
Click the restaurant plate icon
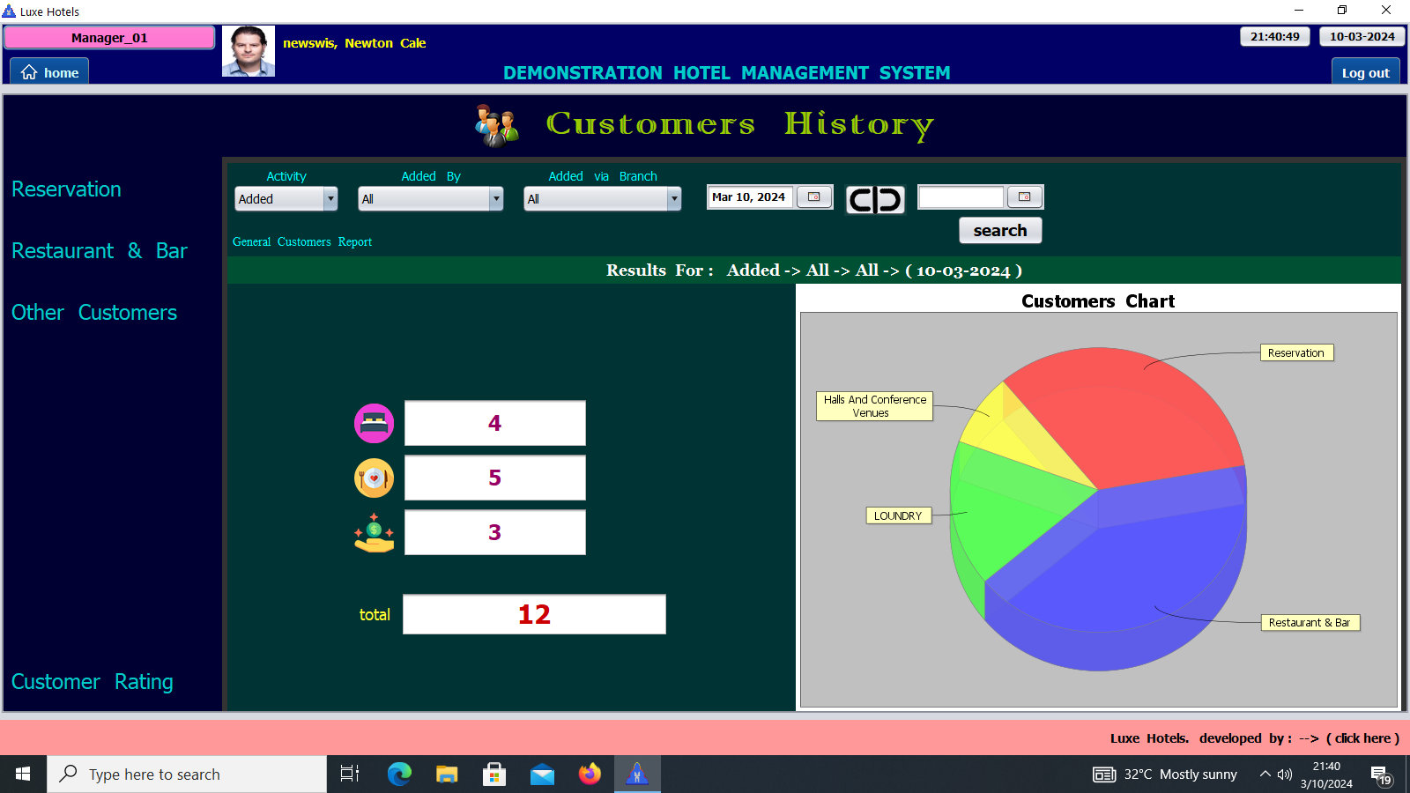click(x=374, y=478)
